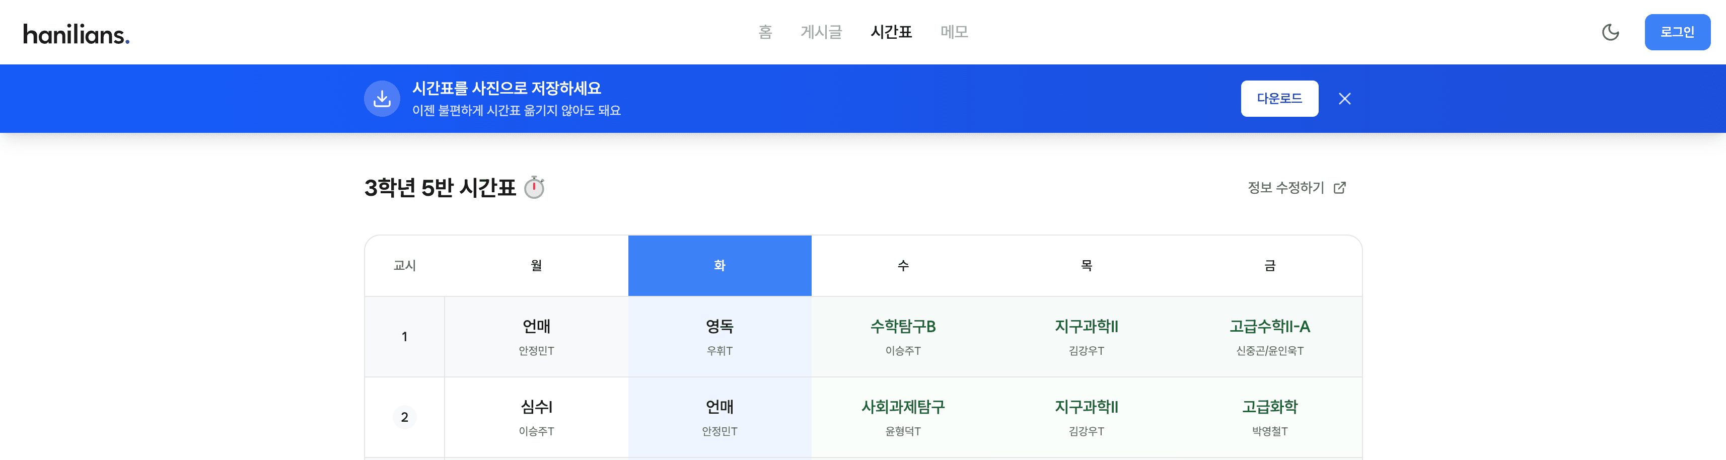1726x460 pixels.
Task: Select the 화 column header
Action: [x=720, y=265]
